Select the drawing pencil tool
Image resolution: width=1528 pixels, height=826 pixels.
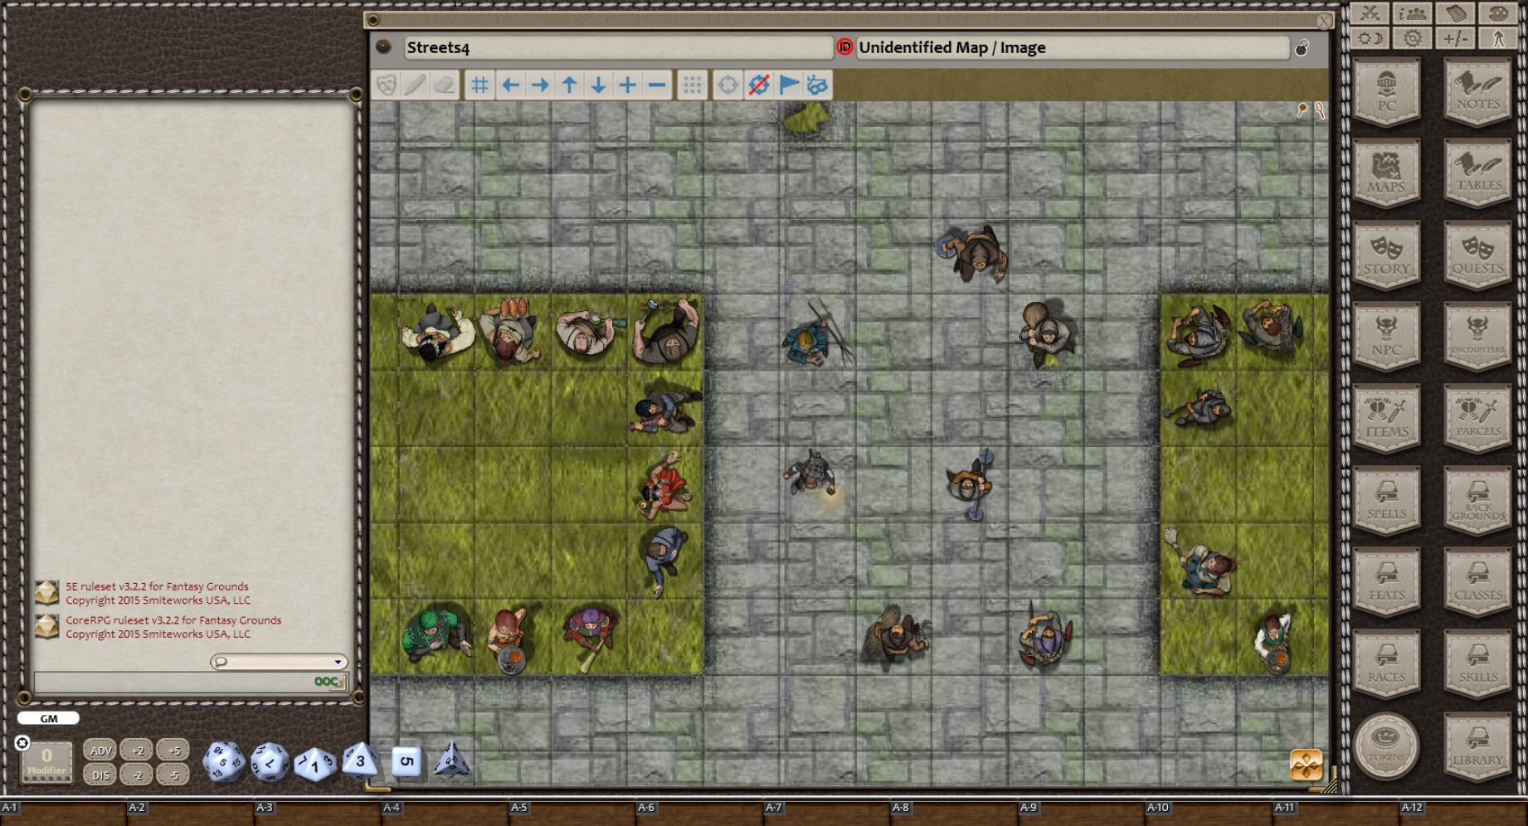413,84
